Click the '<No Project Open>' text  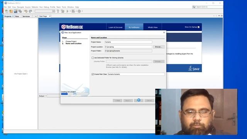click(21, 74)
